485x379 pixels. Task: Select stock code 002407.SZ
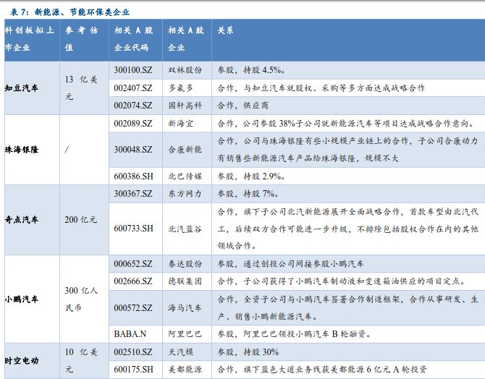click(x=133, y=88)
